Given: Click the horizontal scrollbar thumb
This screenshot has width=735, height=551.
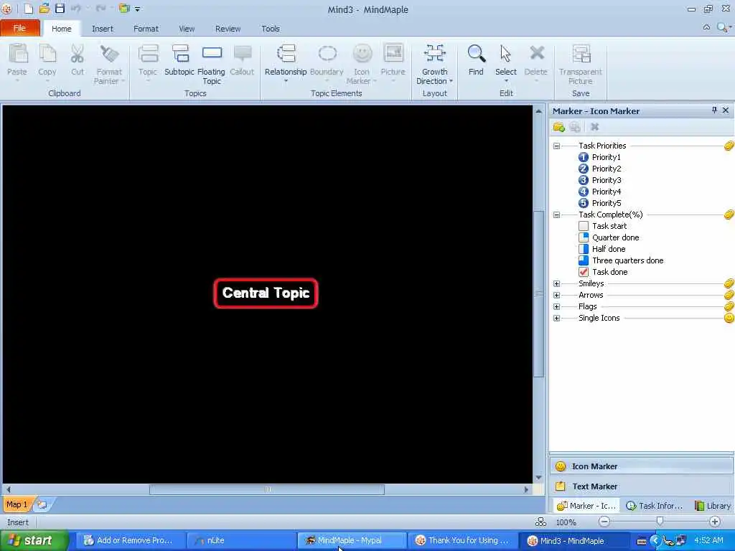Looking at the screenshot, I should coord(267,489).
